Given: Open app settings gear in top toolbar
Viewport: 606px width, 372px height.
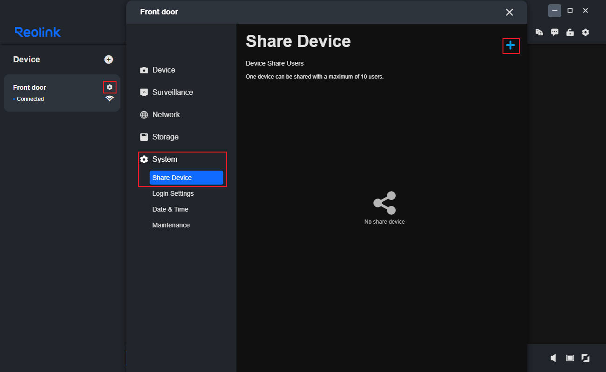Looking at the screenshot, I should [x=585, y=33].
